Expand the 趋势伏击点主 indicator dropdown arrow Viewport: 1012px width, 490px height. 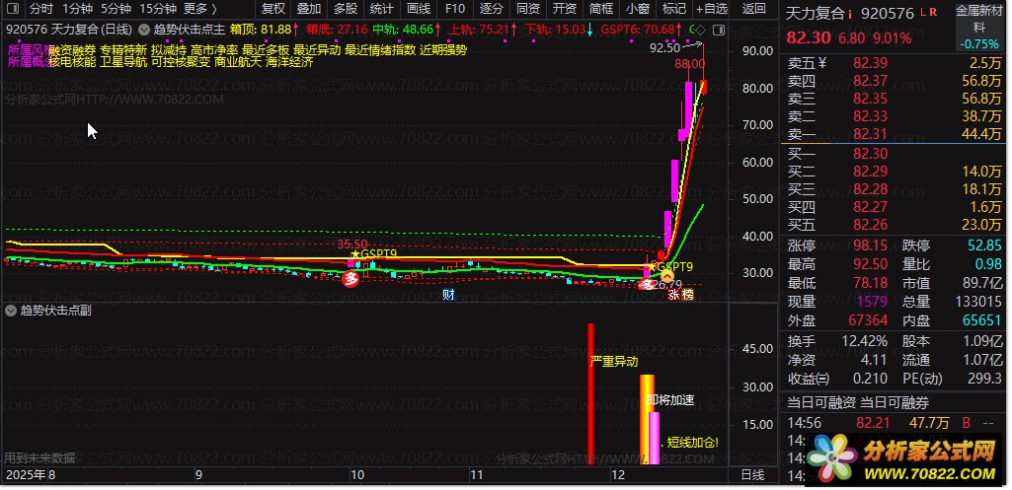click(x=144, y=29)
